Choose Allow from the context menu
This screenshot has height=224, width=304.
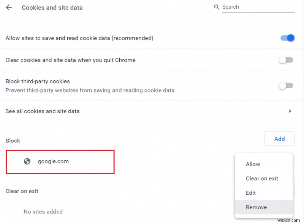(x=253, y=164)
